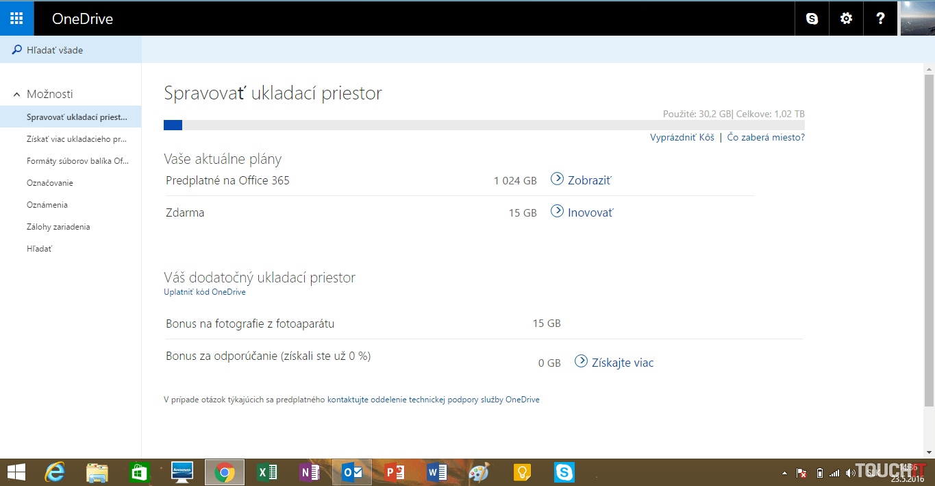935x486 pixels.
Task: Click the search magnifier icon
Action: (17, 50)
